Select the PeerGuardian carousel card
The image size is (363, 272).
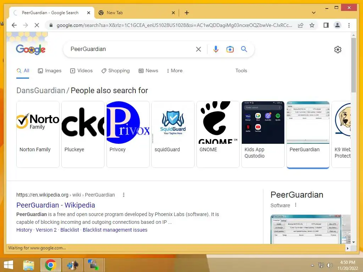pyautogui.click(x=308, y=134)
